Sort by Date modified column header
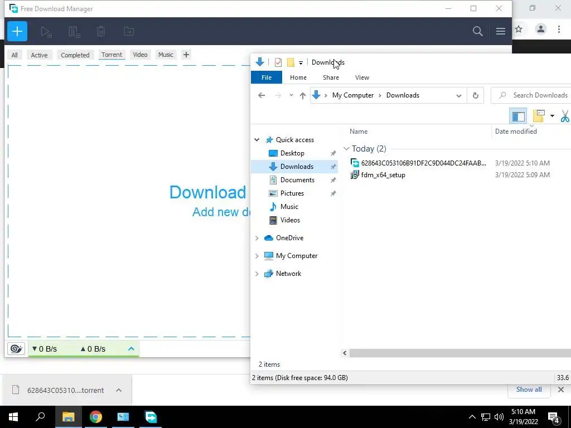 516,132
